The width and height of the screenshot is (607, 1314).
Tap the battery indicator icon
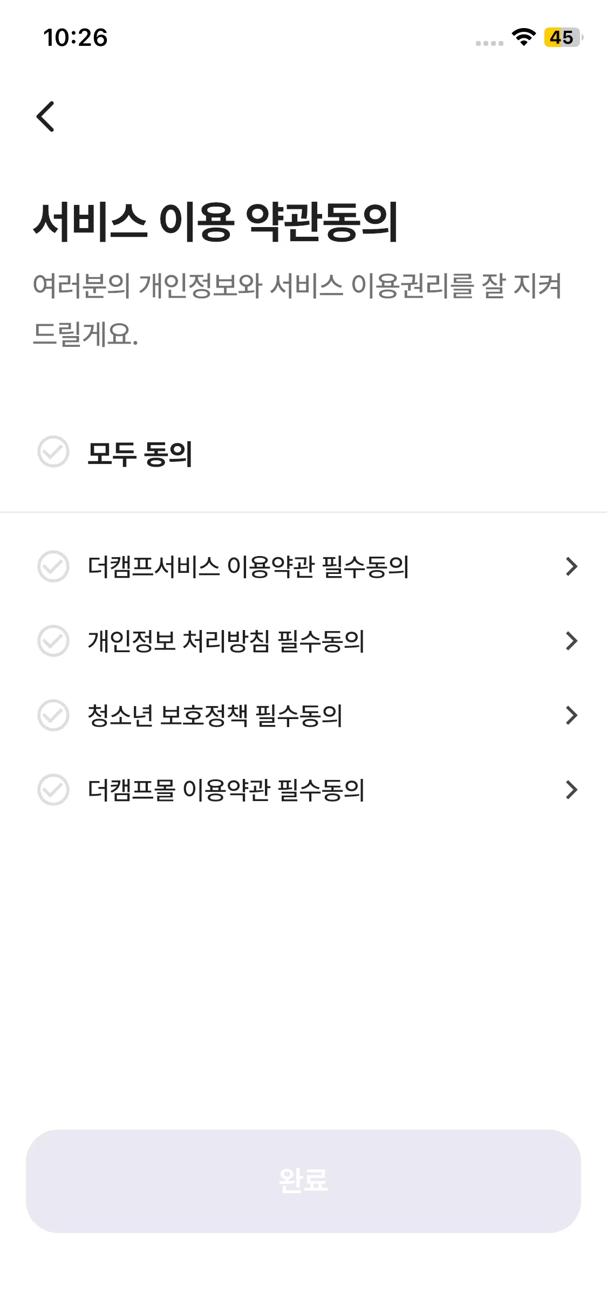[562, 37]
